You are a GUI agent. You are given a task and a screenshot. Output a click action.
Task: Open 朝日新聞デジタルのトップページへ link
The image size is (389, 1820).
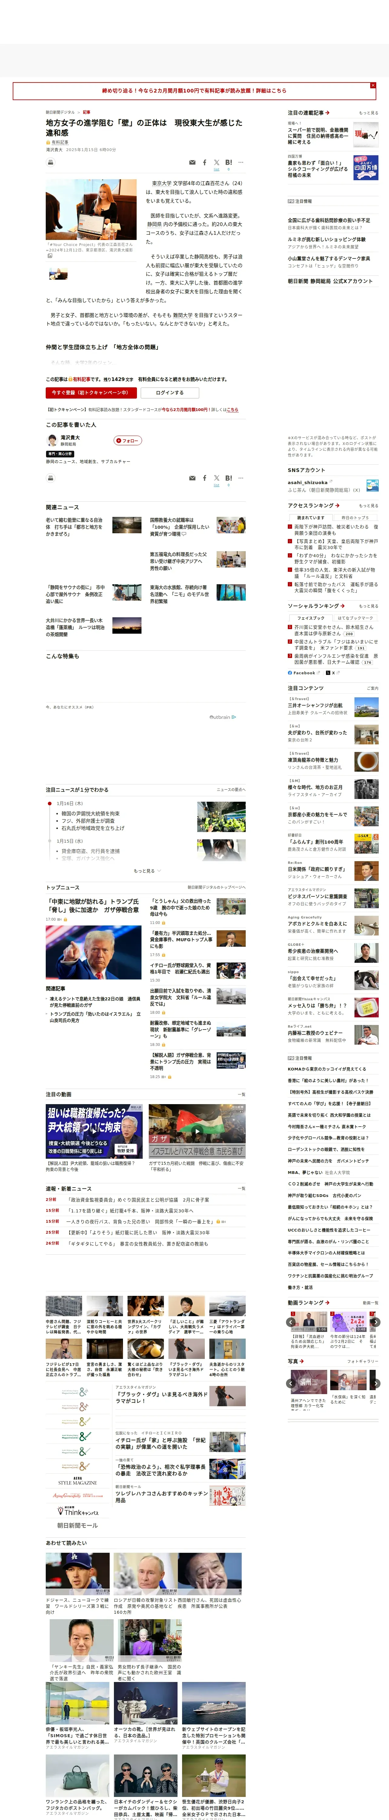click(x=217, y=887)
